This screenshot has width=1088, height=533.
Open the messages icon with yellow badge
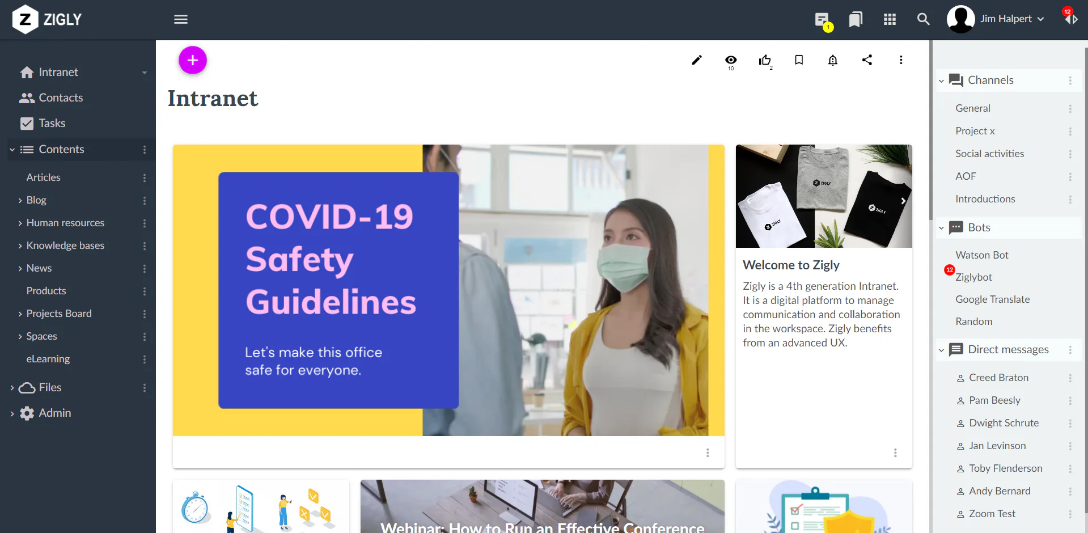point(823,20)
